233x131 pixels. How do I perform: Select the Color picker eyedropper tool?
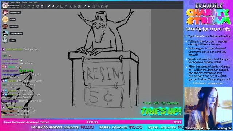click(84, 7)
